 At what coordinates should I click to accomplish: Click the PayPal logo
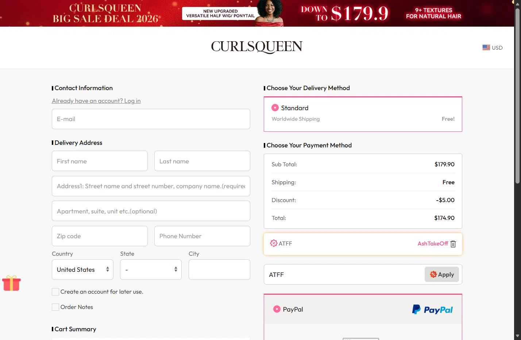pos(432,309)
